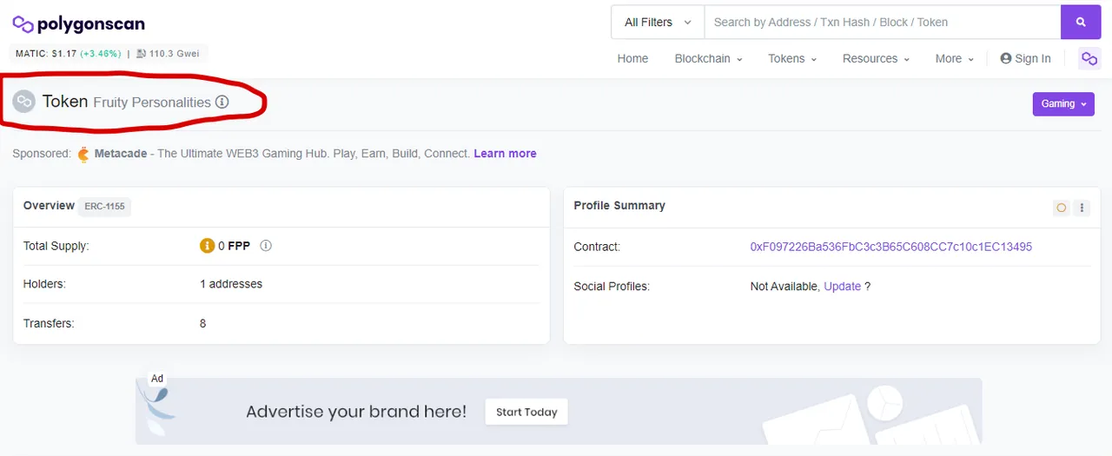1112x456 pixels.
Task: Click the Polygonscan logo
Action: click(79, 23)
